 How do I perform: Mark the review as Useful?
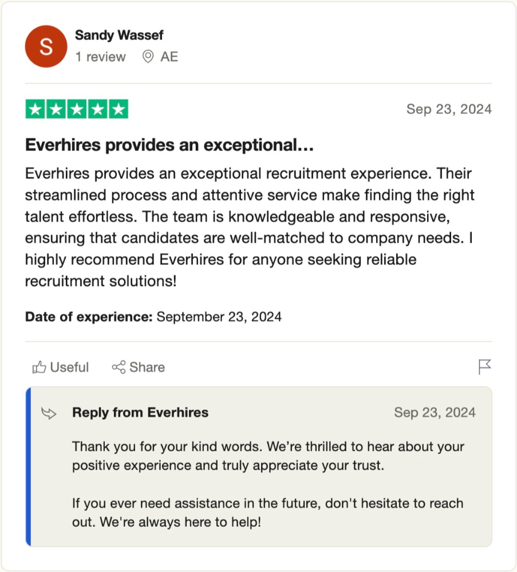pyautogui.click(x=69, y=367)
